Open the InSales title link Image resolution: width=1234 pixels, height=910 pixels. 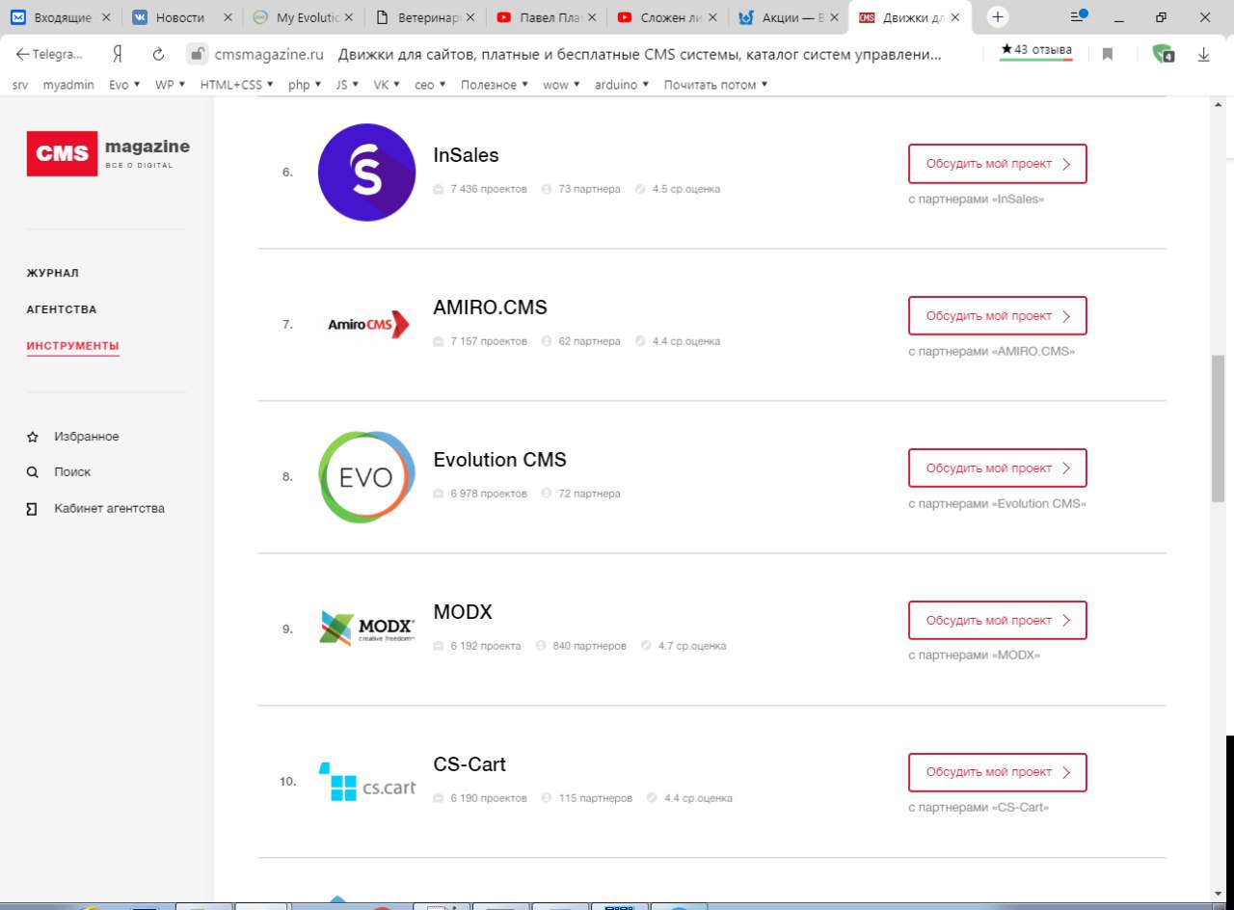(x=467, y=155)
